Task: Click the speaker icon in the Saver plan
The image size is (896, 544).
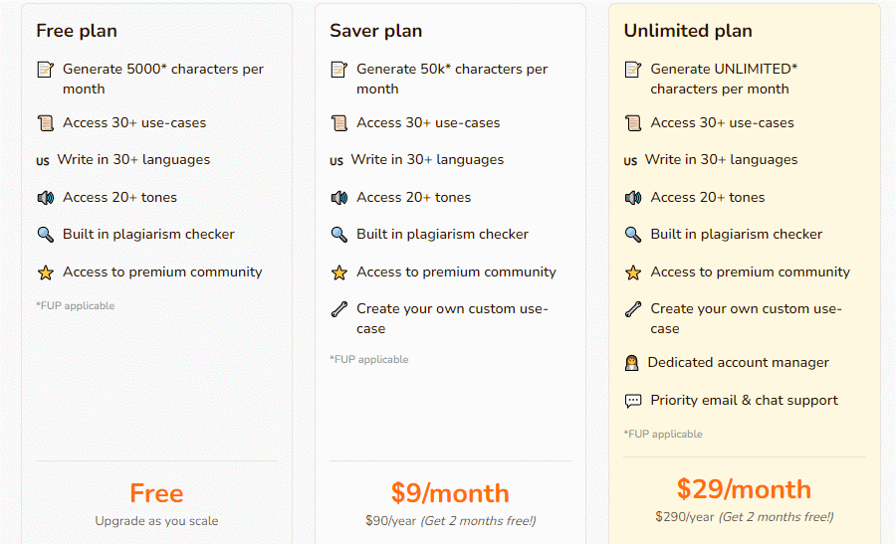Action: (338, 198)
